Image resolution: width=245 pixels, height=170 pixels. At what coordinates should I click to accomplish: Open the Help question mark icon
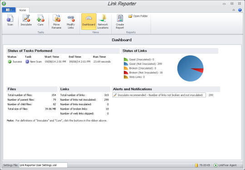click(x=240, y=10)
